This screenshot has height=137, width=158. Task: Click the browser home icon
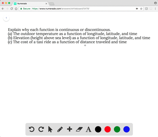tap(16, 9)
